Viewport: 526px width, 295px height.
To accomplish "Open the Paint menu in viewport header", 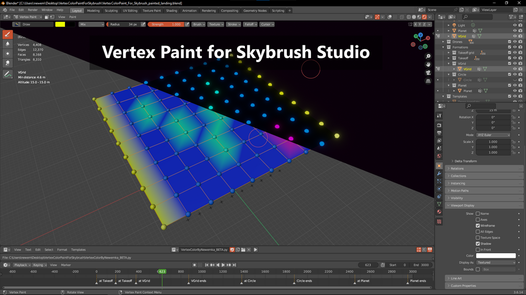I will pos(73,17).
